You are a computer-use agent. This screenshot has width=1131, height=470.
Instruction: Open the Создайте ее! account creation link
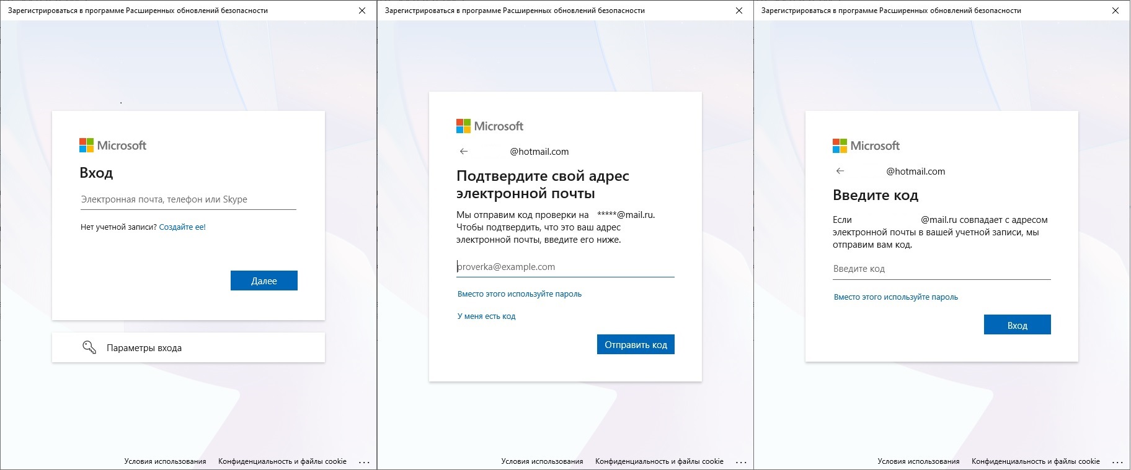pyautogui.click(x=182, y=227)
